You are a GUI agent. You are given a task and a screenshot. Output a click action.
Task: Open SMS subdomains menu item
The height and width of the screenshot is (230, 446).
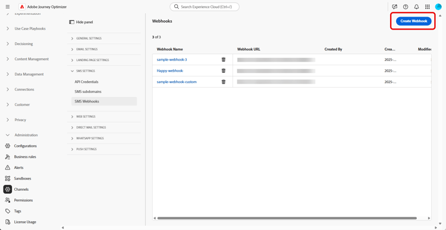pyautogui.click(x=88, y=92)
